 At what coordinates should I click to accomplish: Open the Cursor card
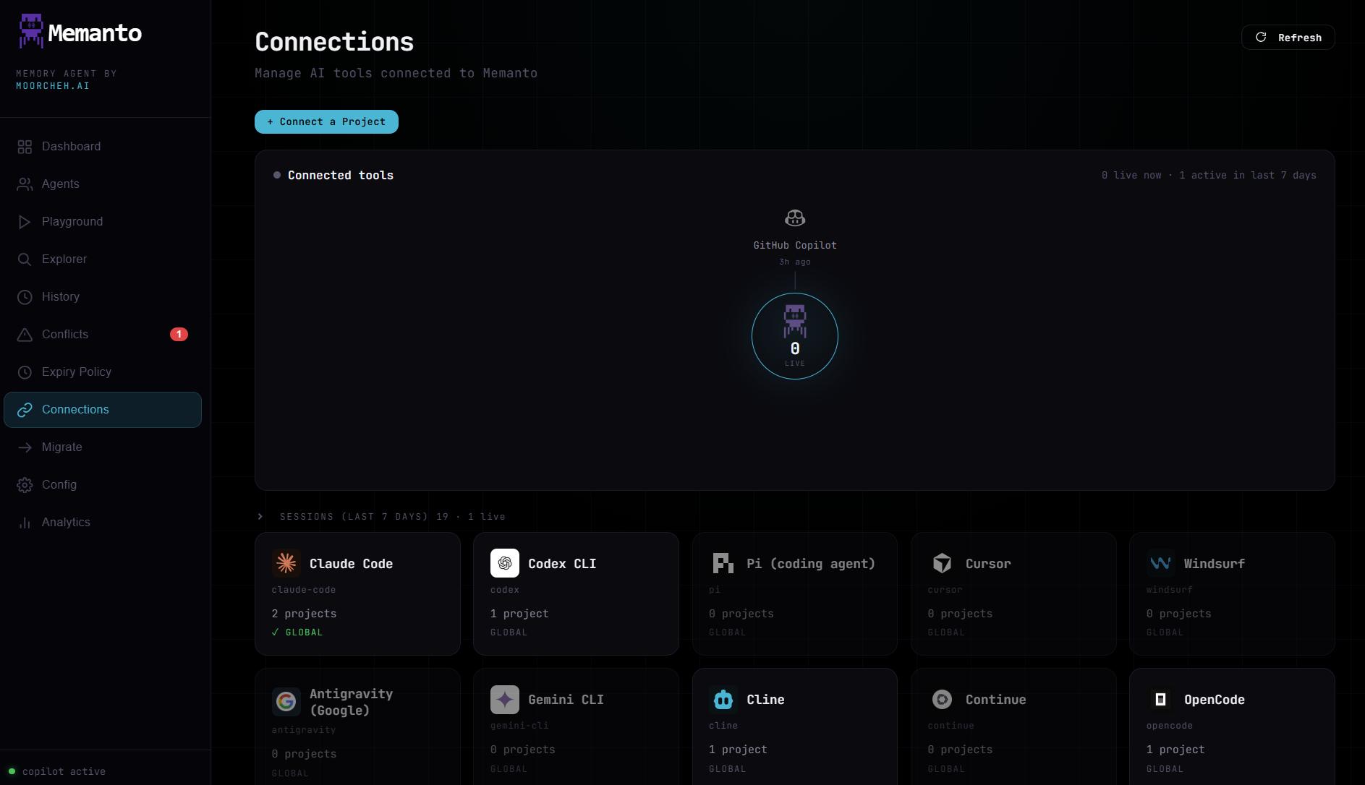pos(1013,594)
